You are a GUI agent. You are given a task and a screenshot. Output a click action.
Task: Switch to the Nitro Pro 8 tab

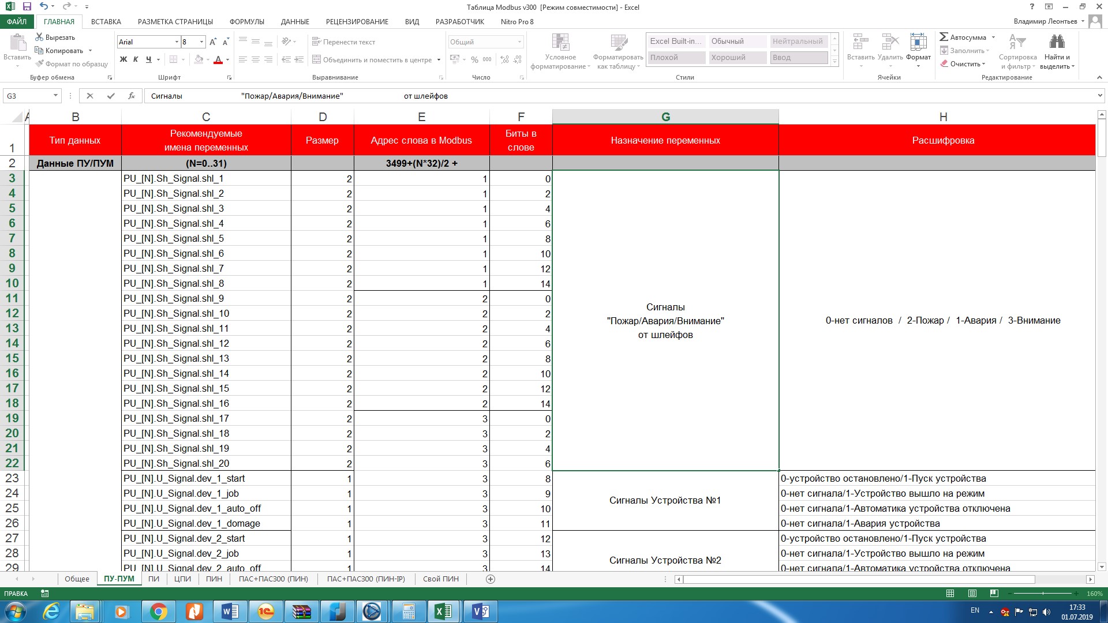click(x=517, y=21)
